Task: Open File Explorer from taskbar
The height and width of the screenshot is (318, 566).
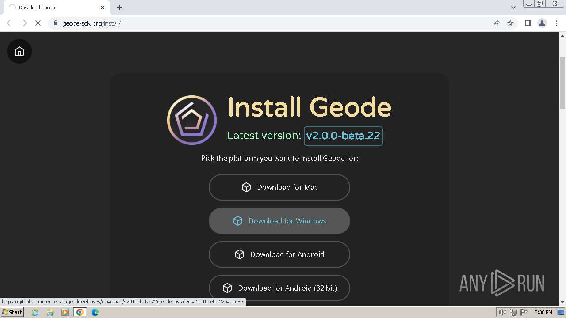Action: (50, 312)
